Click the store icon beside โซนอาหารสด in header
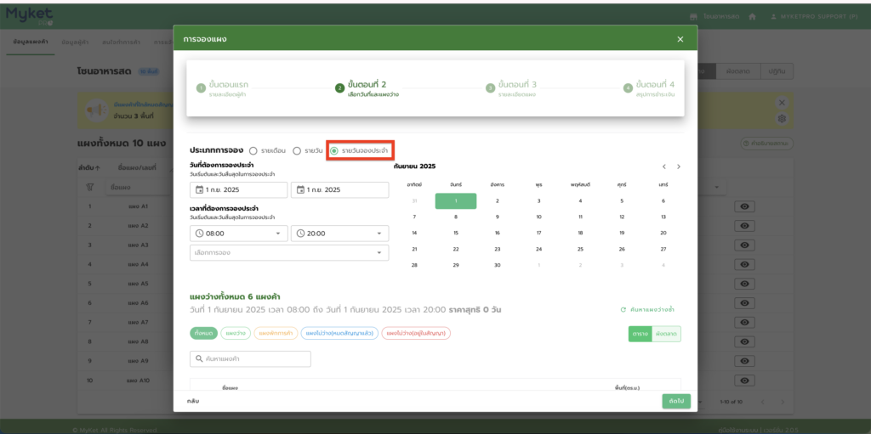 click(x=693, y=17)
